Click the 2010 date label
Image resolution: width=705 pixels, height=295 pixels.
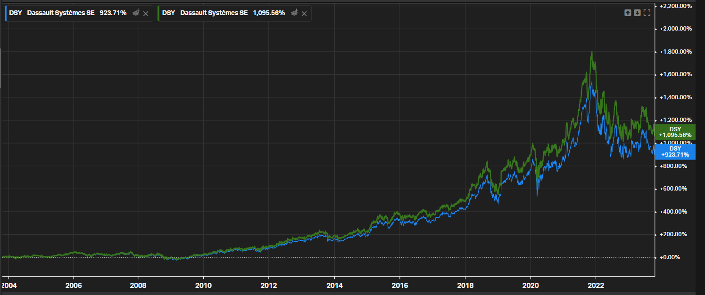(x=203, y=285)
